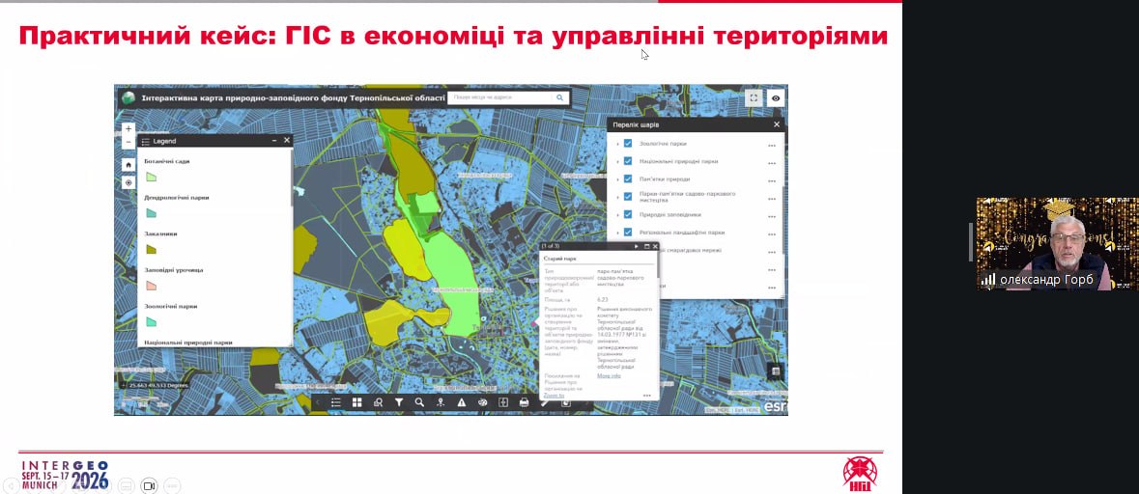The height and width of the screenshot is (494, 1139).
Task: Close the Старий парк popup
Action: click(x=655, y=247)
